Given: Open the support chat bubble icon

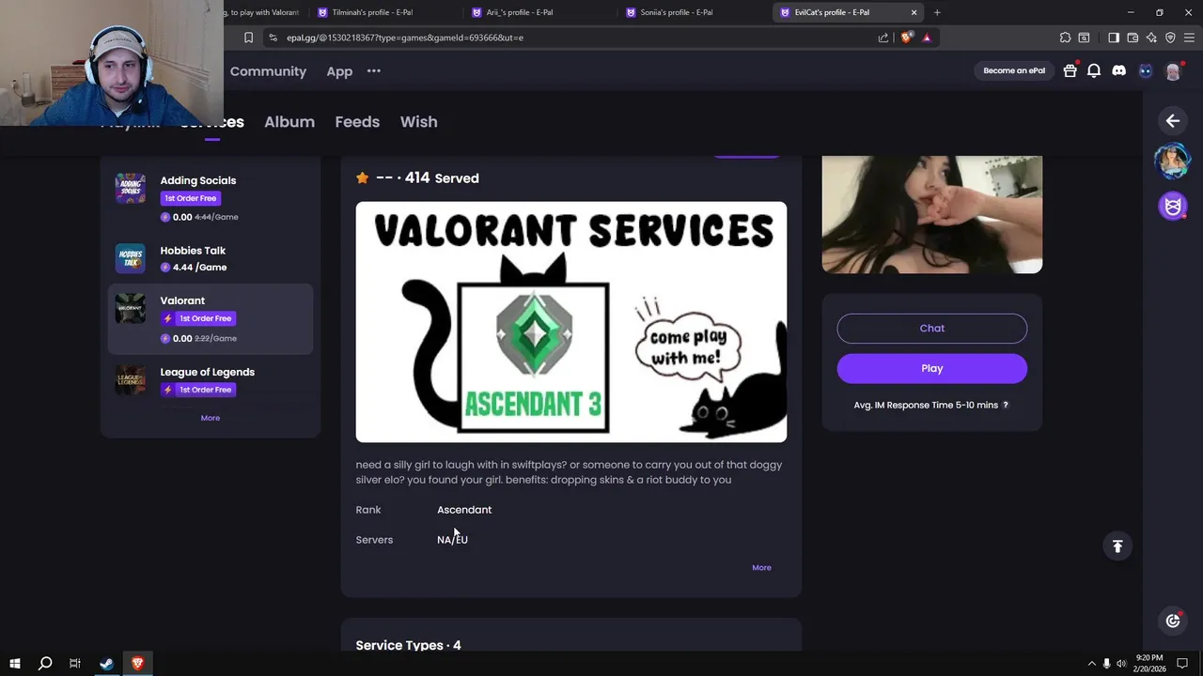Looking at the screenshot, I should (x=1172, y=620).
